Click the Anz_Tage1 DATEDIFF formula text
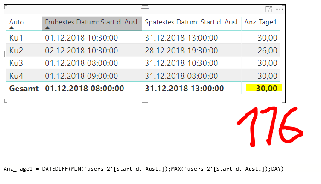321x184 pixels. pos(144,169)
